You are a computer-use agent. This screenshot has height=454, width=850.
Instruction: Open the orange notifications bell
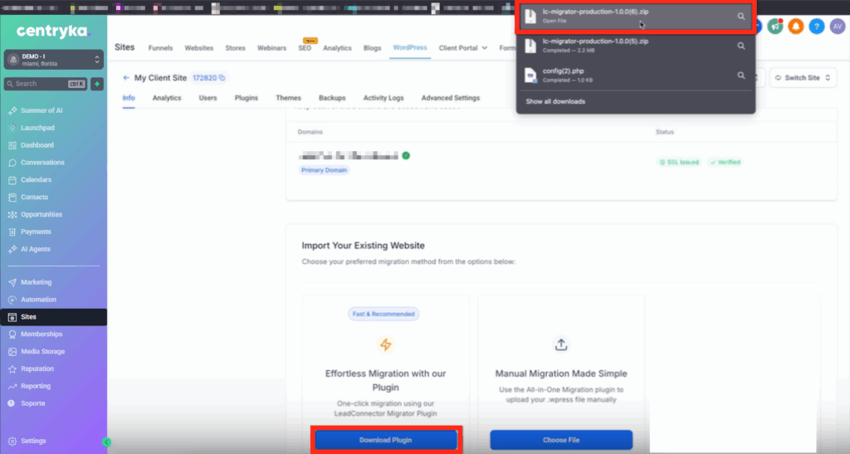click(x=796, y=26)
